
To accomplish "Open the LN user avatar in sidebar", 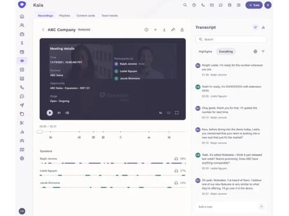I will pyautogui.click(x=22, y=211).
